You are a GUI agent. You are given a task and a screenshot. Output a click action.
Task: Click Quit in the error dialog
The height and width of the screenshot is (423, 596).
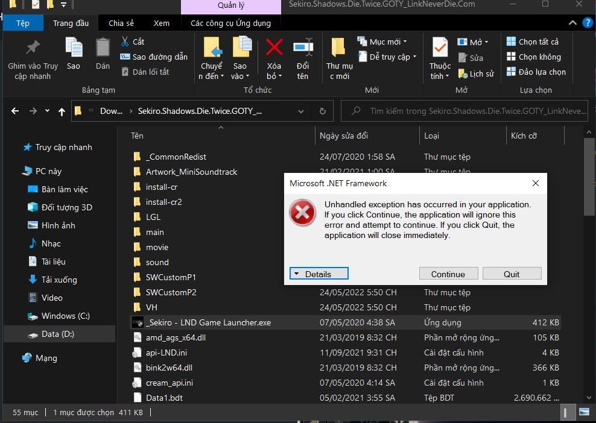[512, 274]
